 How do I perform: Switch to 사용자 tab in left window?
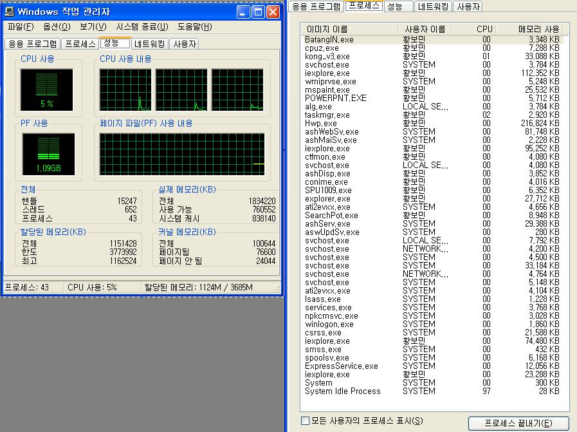pyautogui.click(x=185, y=44)
